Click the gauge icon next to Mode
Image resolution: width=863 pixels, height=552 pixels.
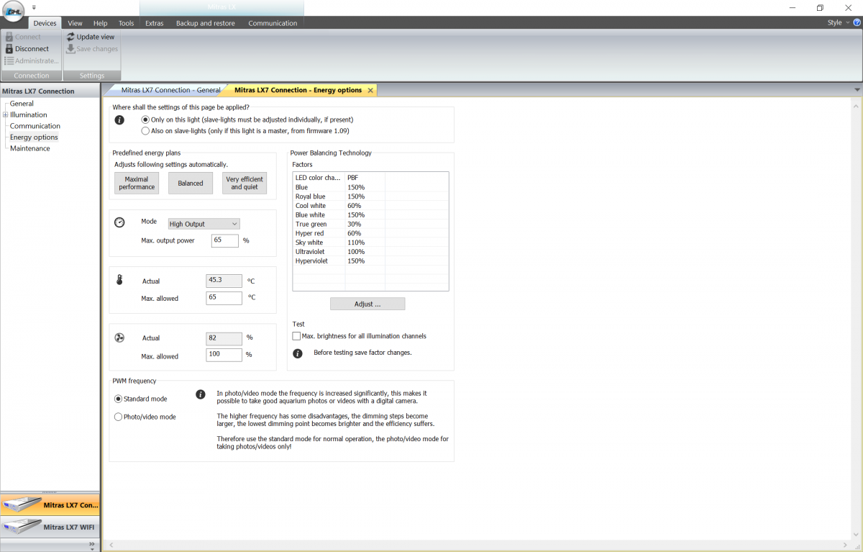point(120,222)
